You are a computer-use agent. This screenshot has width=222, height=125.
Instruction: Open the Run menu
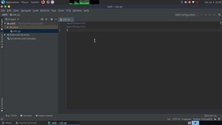coord(54,11)
